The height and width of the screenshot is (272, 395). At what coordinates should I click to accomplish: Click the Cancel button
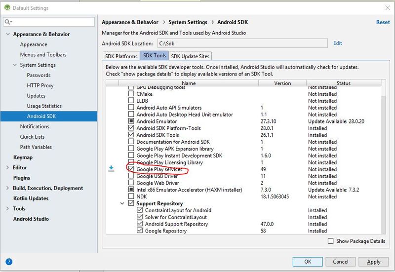[341, 262]
